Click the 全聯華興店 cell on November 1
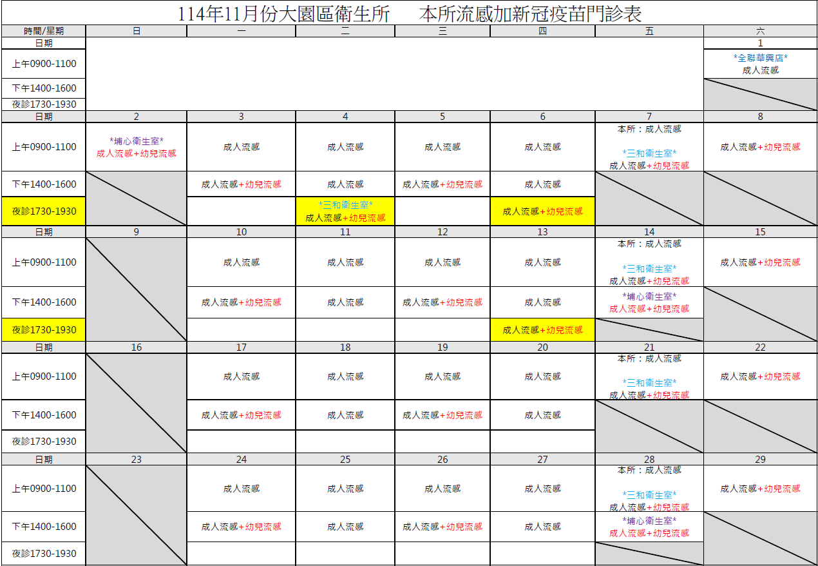This screenshot has height=566, width=818. tap(760, 64)
